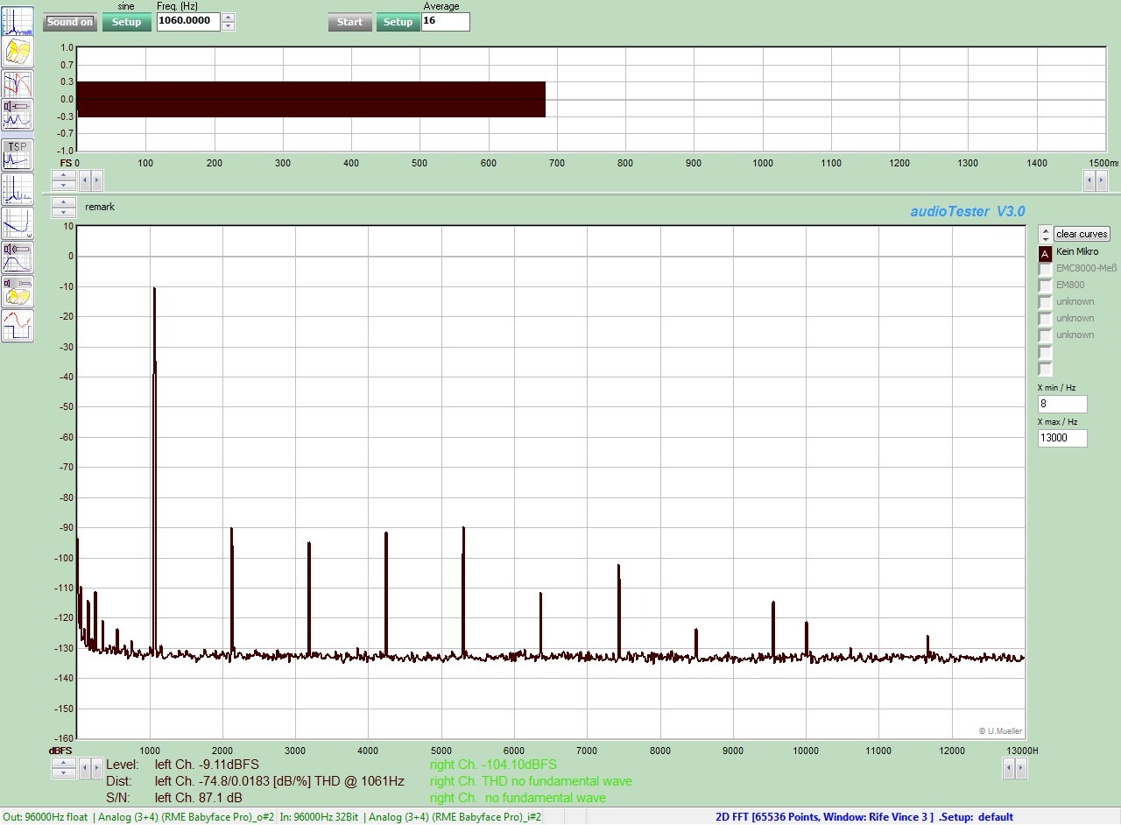Click up arrow below the FS time graph
The image size is (1121, 825).
pos(63,175)
